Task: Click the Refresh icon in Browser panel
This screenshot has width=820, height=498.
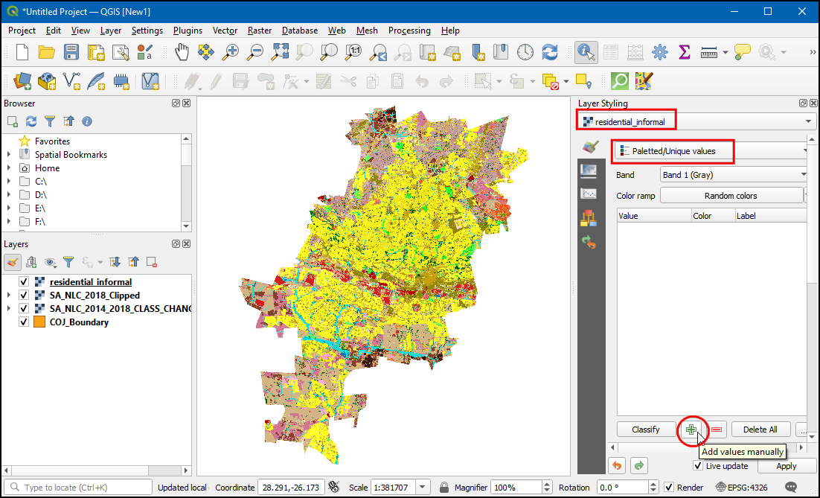Action: pyautogui.click(x=31, y=121)
